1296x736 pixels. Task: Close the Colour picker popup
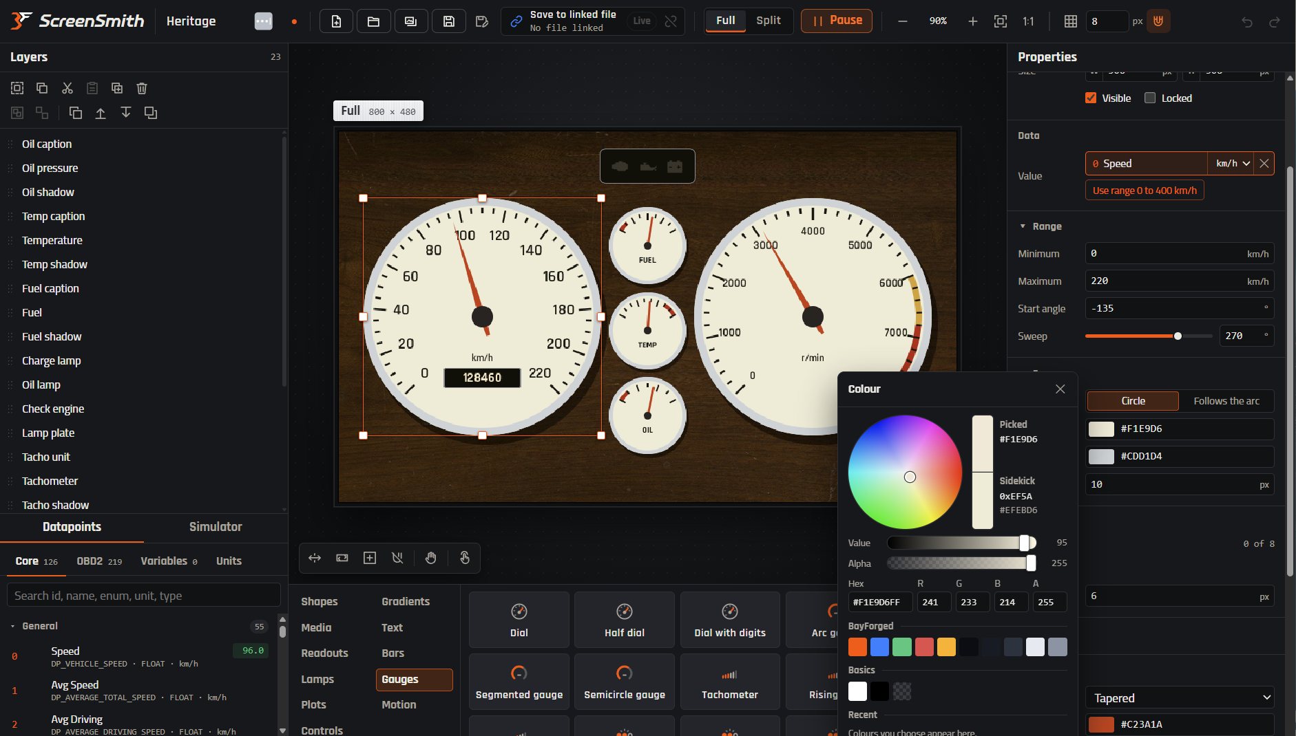1060,389
